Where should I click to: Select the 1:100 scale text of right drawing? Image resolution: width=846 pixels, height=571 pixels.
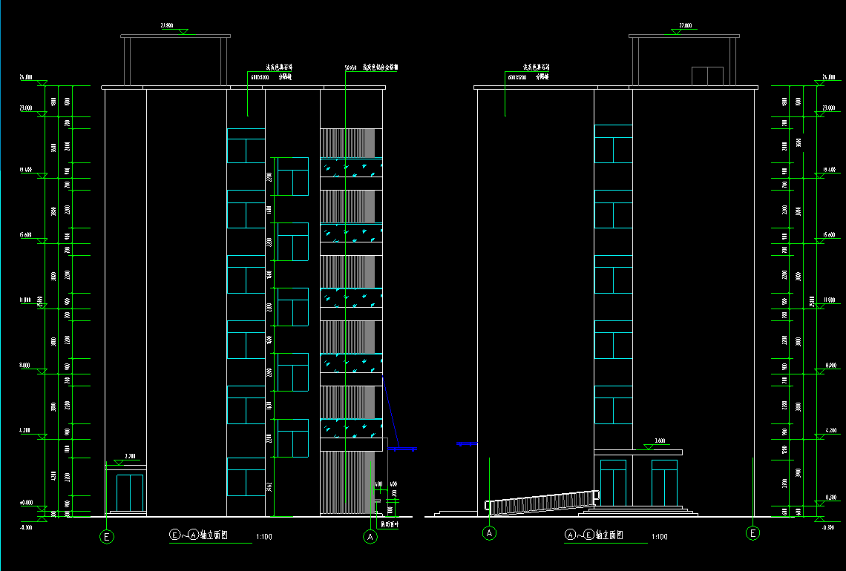click(658, 536)
